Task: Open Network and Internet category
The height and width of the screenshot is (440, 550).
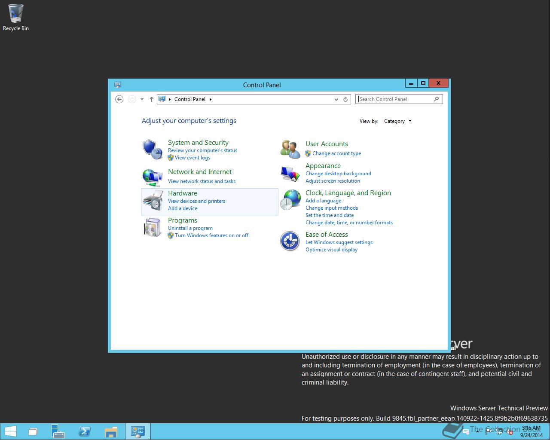Action: pyautogui.click(x=200, y=172)
